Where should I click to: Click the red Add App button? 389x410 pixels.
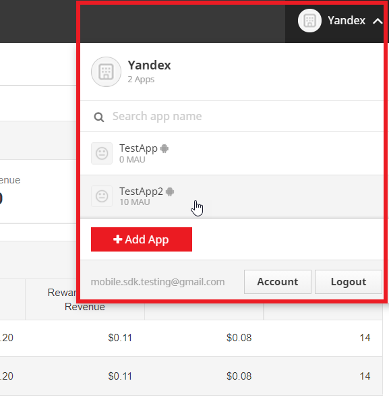(142, 239)
